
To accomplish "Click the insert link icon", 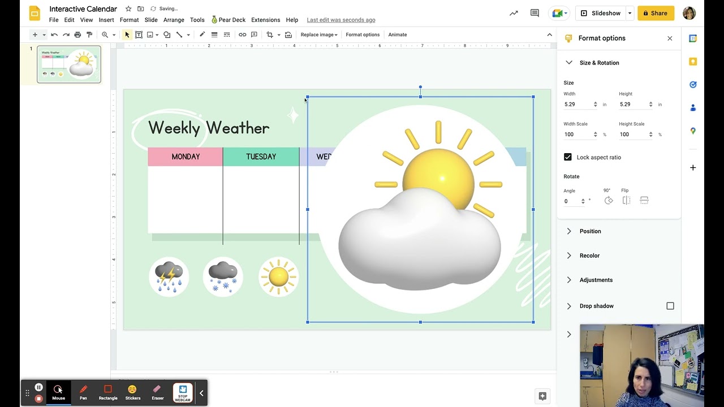I will [x=242, y=34].
